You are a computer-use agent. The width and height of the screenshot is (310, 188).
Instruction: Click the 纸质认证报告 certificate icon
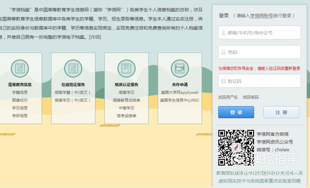[126, 68]
